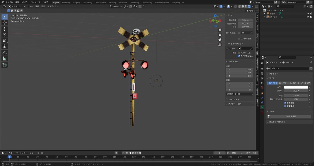Open the Scene properties tab icon

[x=262, y=83]
